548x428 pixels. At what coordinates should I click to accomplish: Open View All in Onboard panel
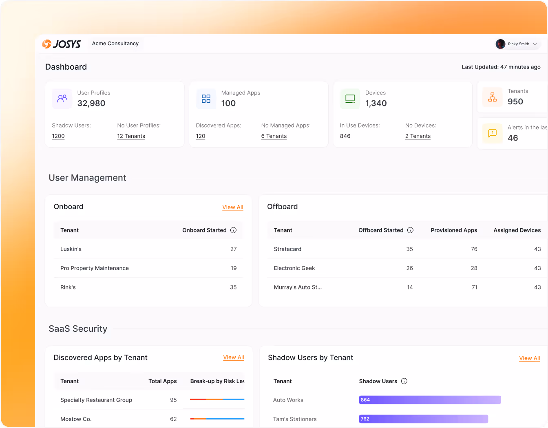coord(232,207)
